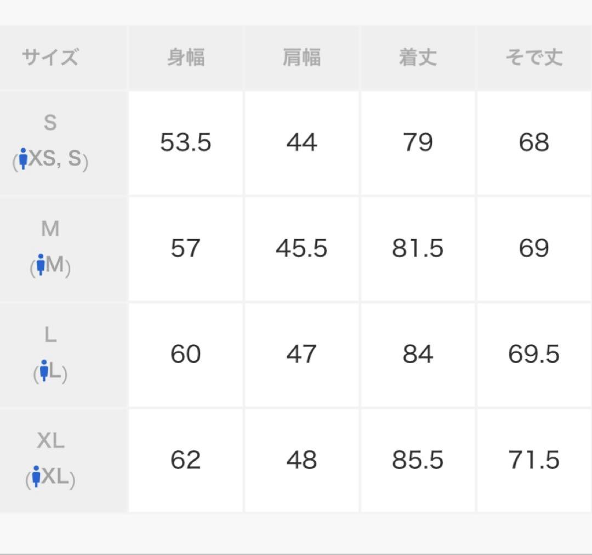Screen dimensions: 592x555
Task: Click the 71.5 sleeve length cell
Action: point(534,461)
